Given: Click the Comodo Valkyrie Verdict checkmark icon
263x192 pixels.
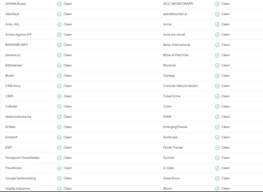Looking at the screenshot, I should (x=217, y=86).
